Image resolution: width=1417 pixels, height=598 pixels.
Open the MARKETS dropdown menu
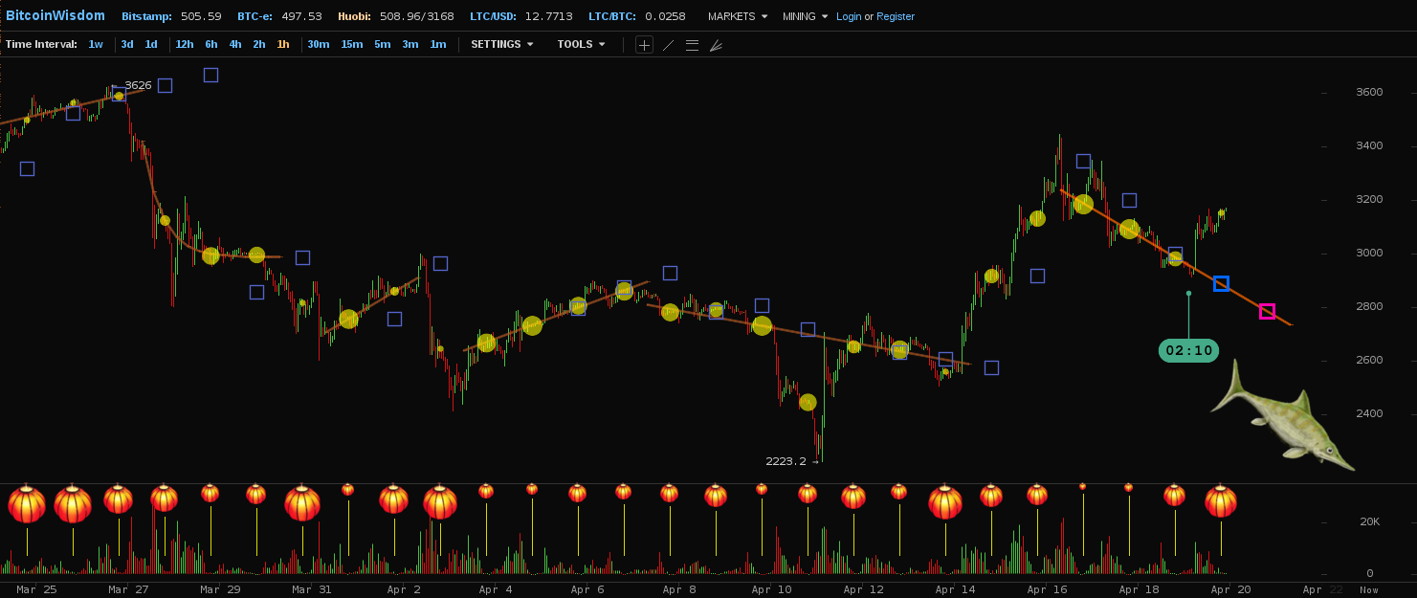click(x=737, y=16)
